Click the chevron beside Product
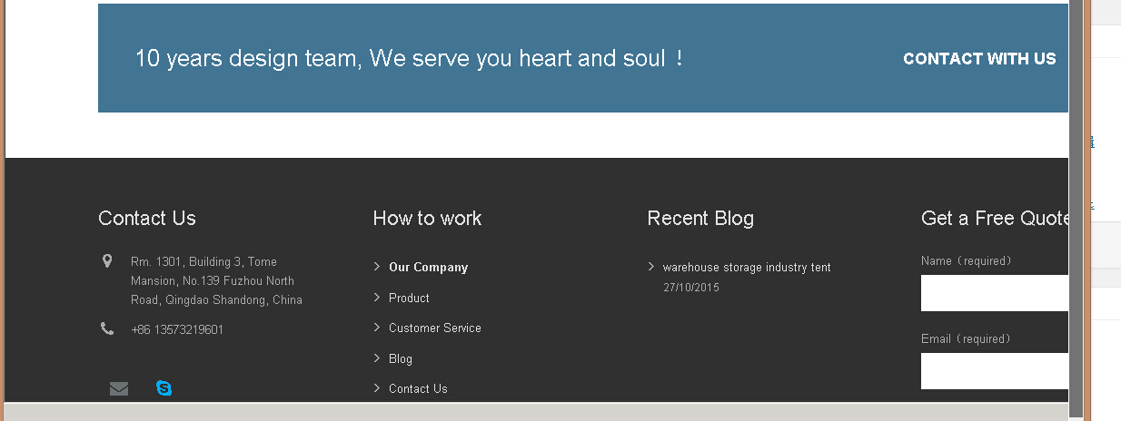1121x421 pixels. (377, 298)
